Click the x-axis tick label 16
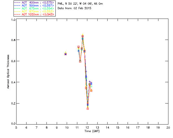 128,127
